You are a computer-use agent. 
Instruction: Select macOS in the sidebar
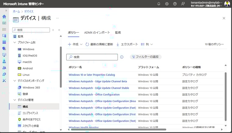click(27, 62)
